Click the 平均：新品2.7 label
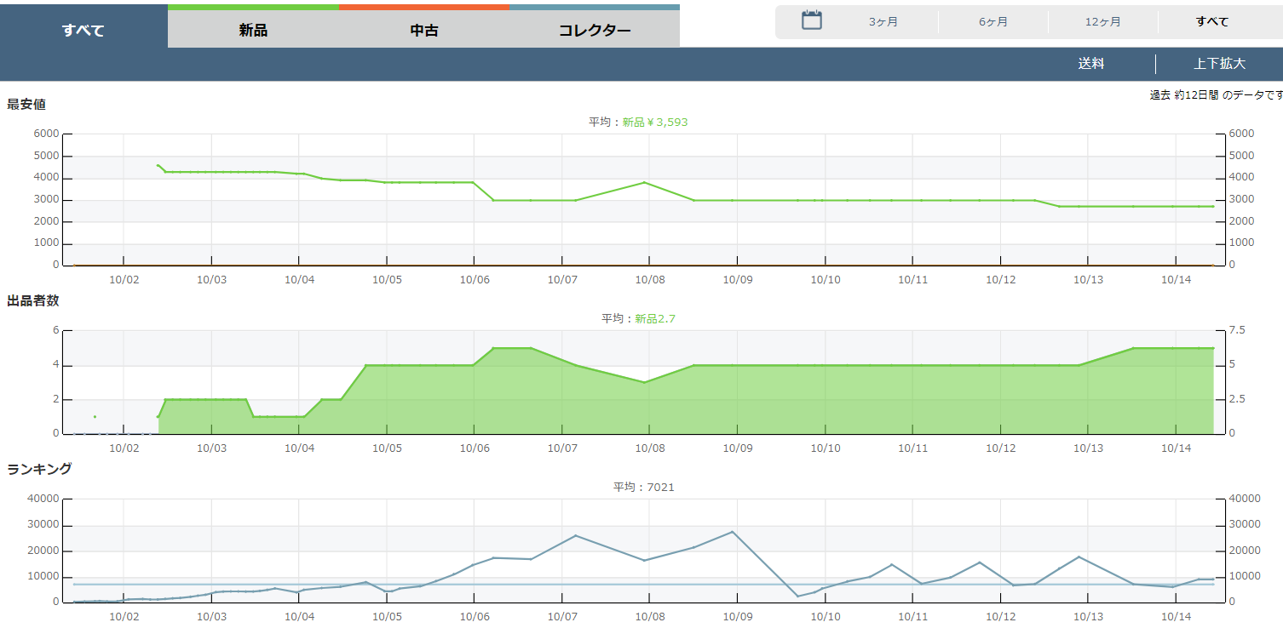 638,319
